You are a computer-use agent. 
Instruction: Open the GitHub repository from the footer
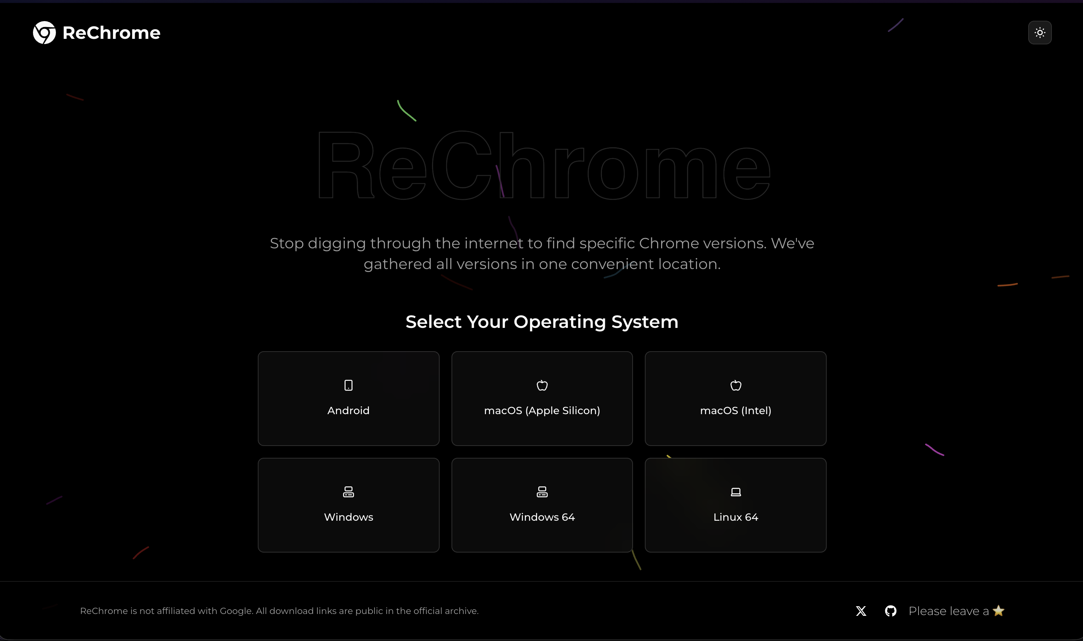(x=891, y=611)
